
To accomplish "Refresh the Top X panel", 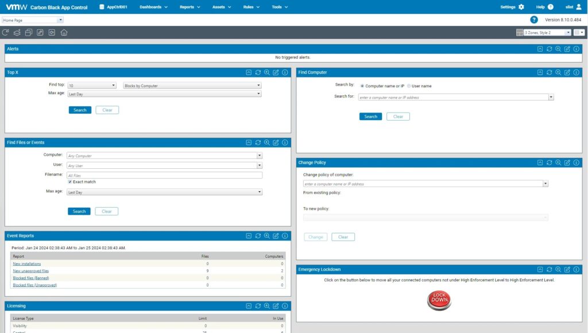I will [258, 72].
